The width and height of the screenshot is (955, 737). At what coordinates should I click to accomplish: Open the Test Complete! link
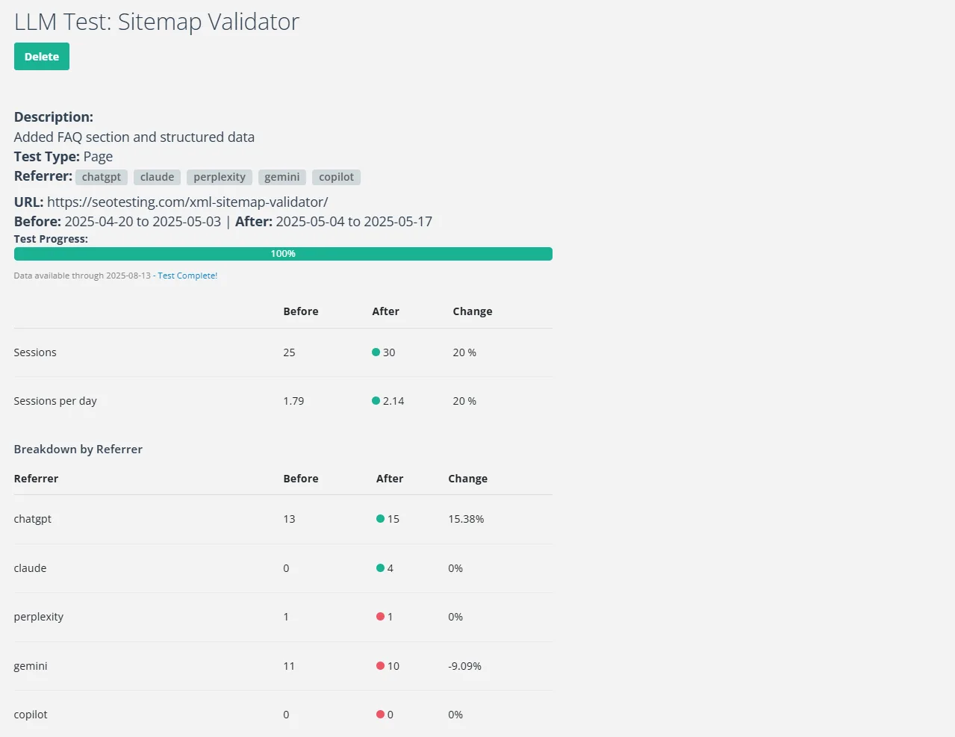(x=187, y=276)
